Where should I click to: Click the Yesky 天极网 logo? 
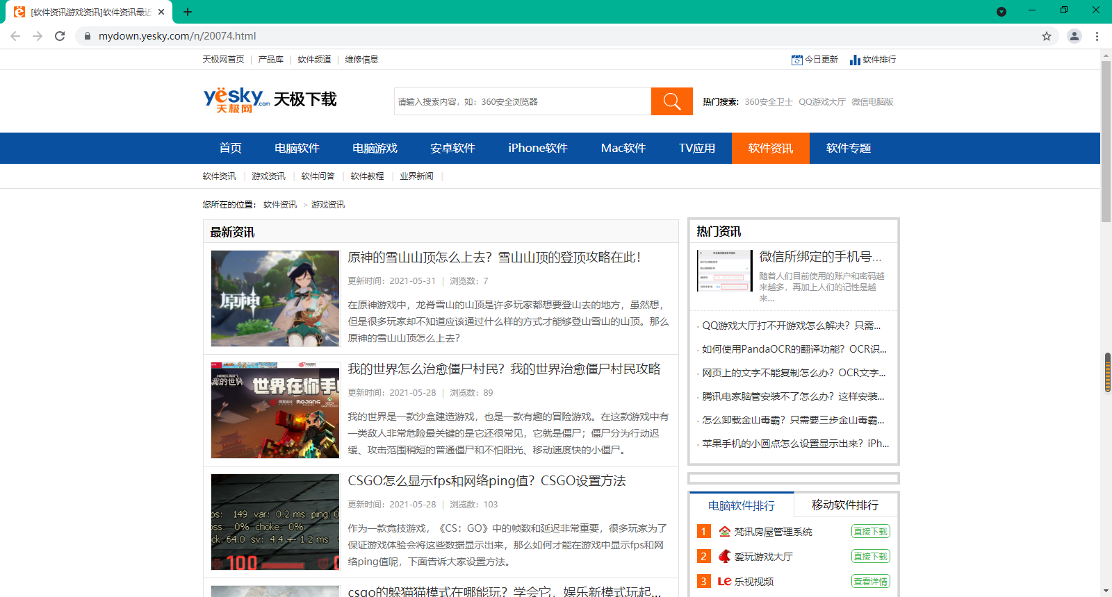click(x=236, y=100)
